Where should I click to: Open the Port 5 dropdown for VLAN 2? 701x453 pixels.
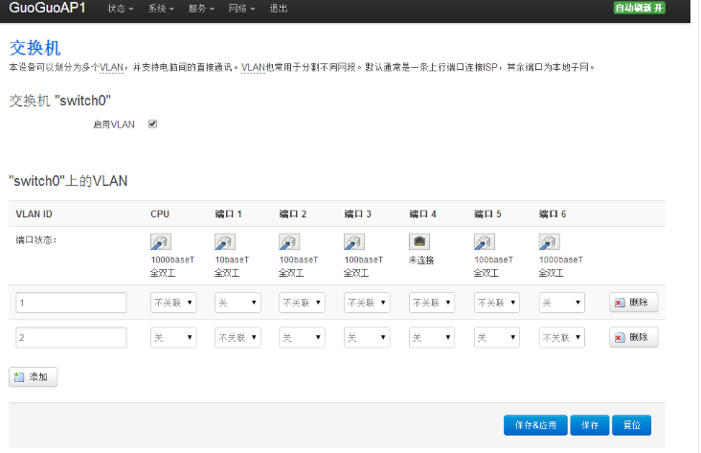(x=497, y=338)
